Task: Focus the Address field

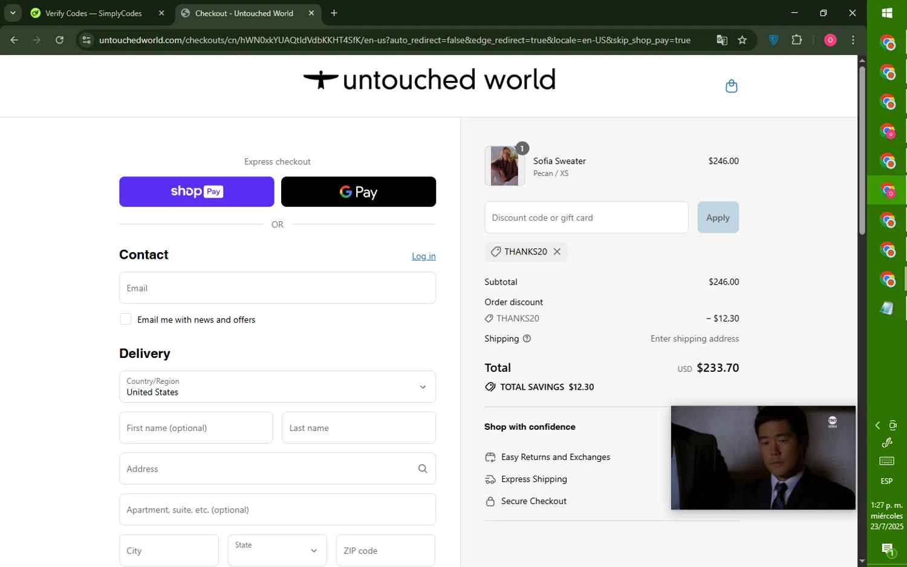Action: (278, 468)
